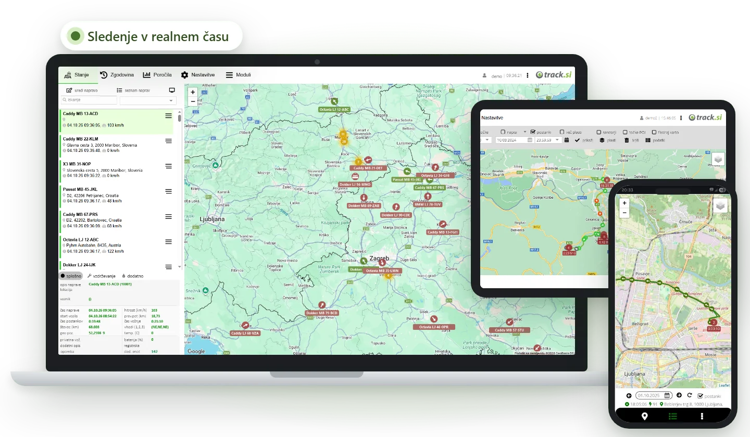Image resolution: width=750 pixels, height=437 pixels.
Task: Zoom in on the laptop map
Action: point(193,92)
